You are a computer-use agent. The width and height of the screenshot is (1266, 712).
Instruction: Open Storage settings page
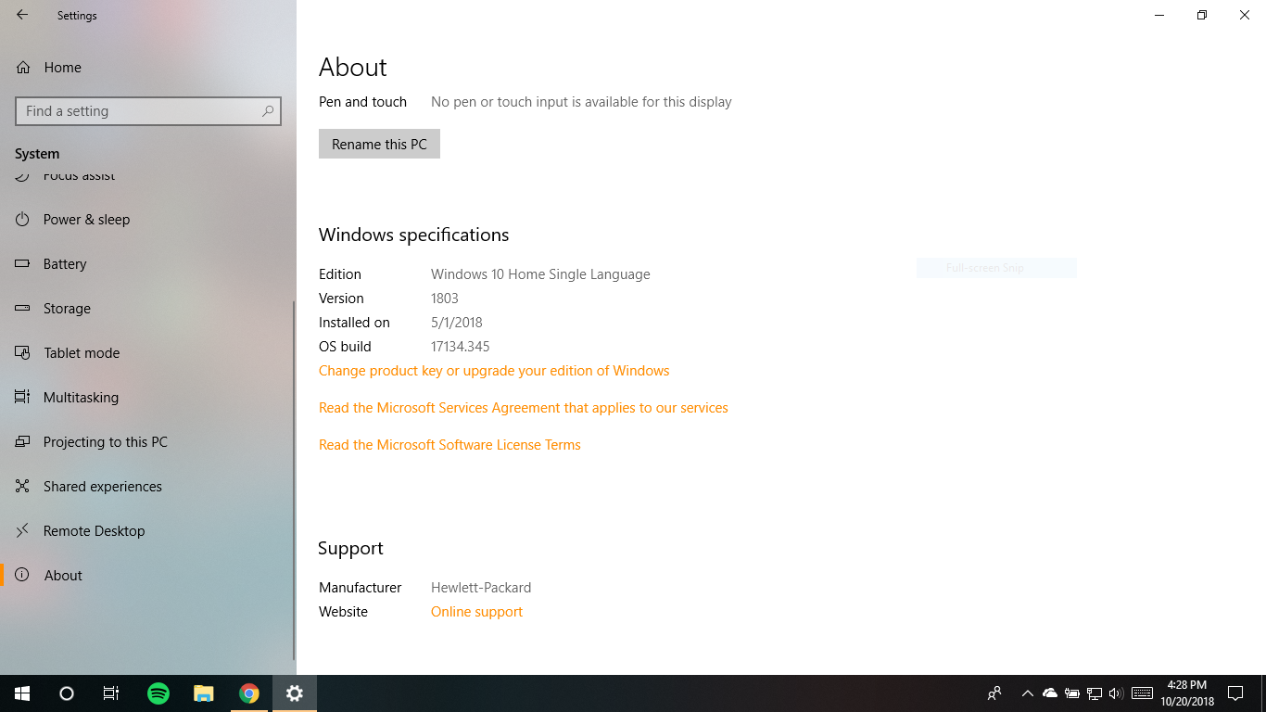click(148, 309)
